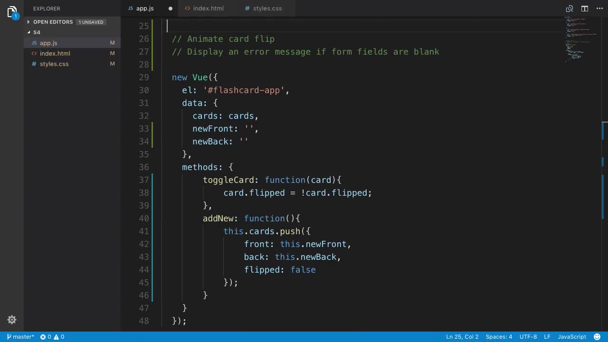The height and width of the screenshot is (342, 608).
Task: Click the 'Display an error message' comment line
Action: tap(305, 52)
